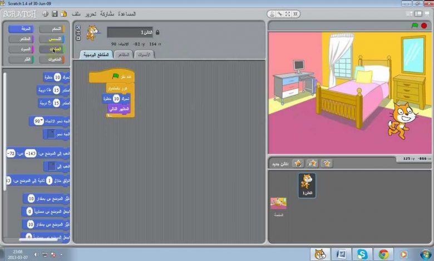Screen dimensions: 434x261
Task: Click the blocks palette vertical scrollbar
Action: [x=4, y=131]
